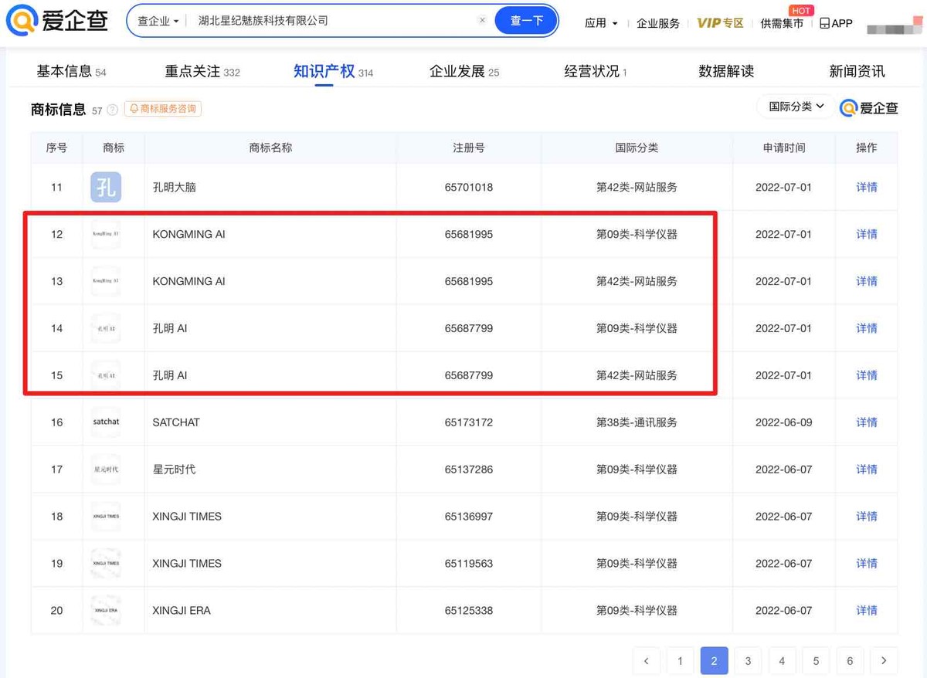Viewport: 927px width, 678px height.
Task: Click registration number 65173172
Action: (469, 423)
